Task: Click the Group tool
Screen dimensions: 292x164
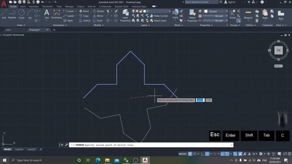Action: [232, 15]
